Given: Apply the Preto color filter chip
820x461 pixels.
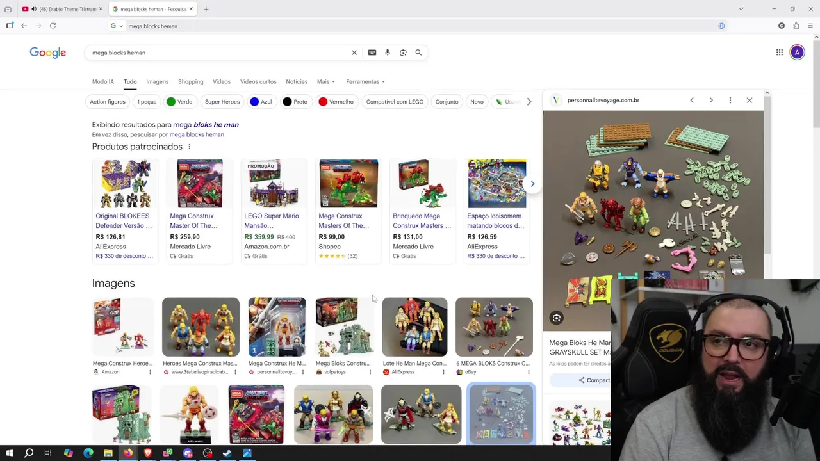Looking at the screenshot, I should point(295,102).
